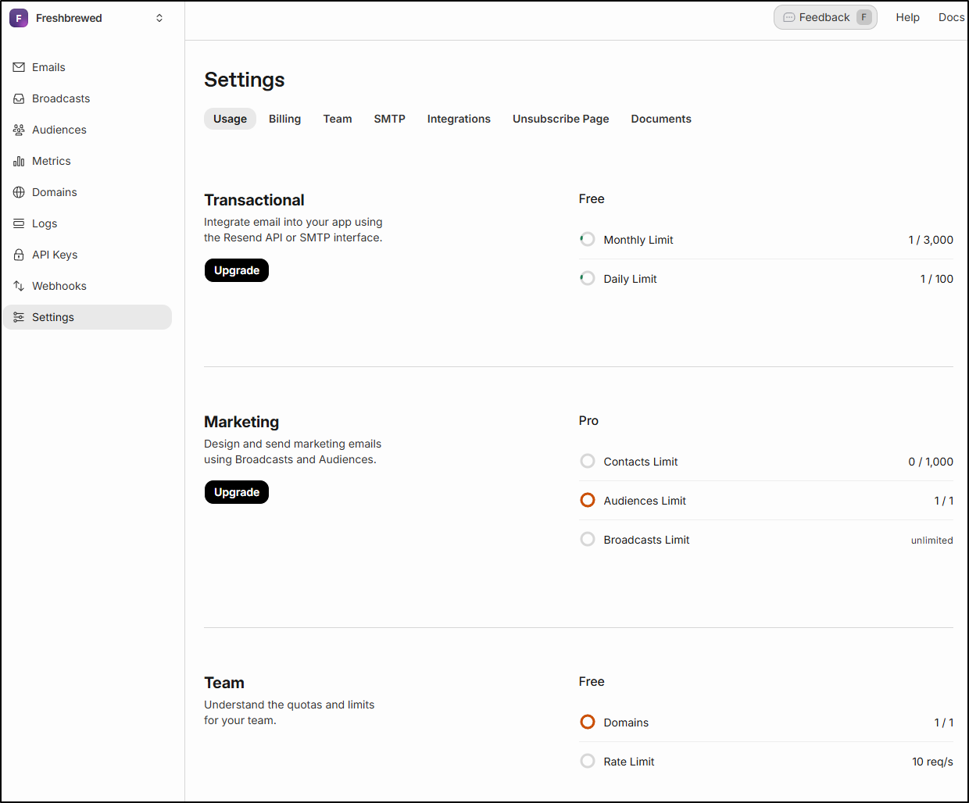Open Audiences from the sidebar

tap(88, 130)
